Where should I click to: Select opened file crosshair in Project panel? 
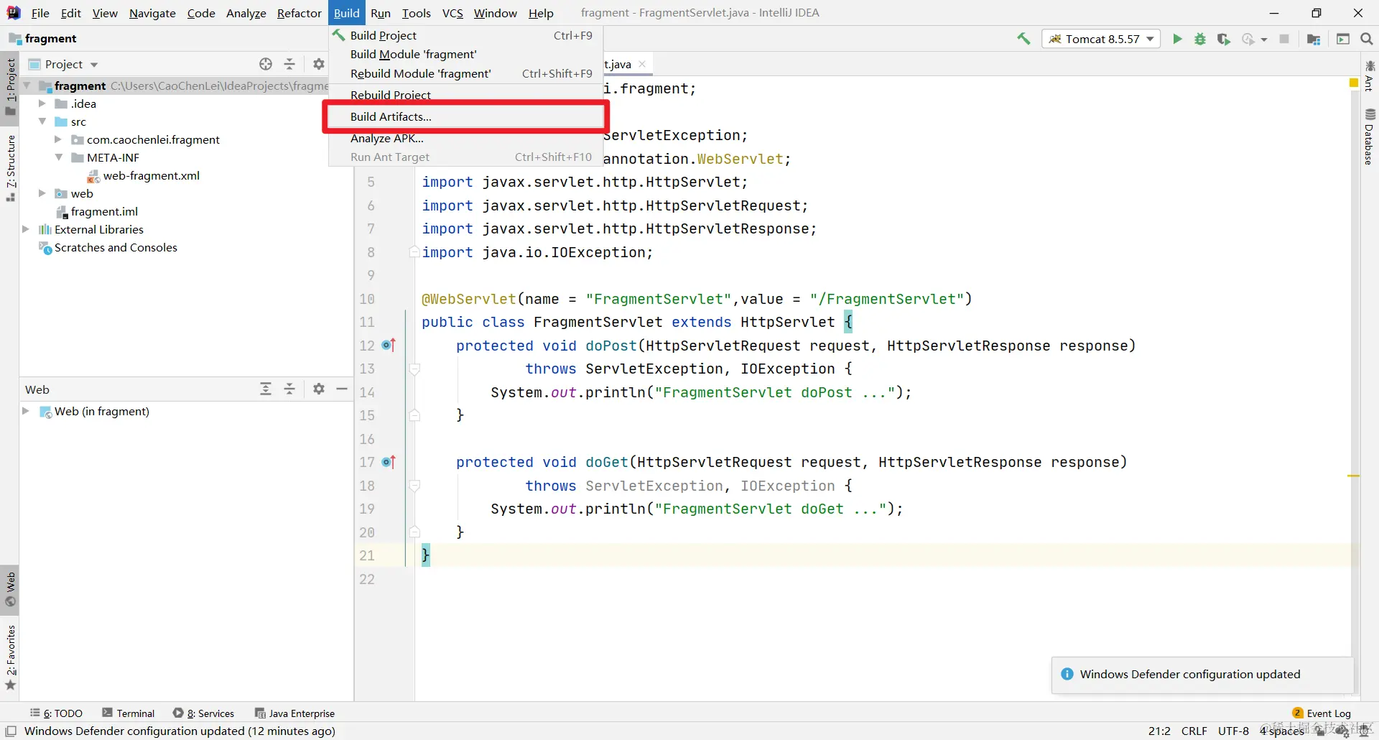[x=266, y=64]
